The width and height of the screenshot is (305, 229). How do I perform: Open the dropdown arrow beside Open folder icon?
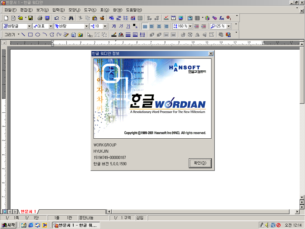[26, 18]
